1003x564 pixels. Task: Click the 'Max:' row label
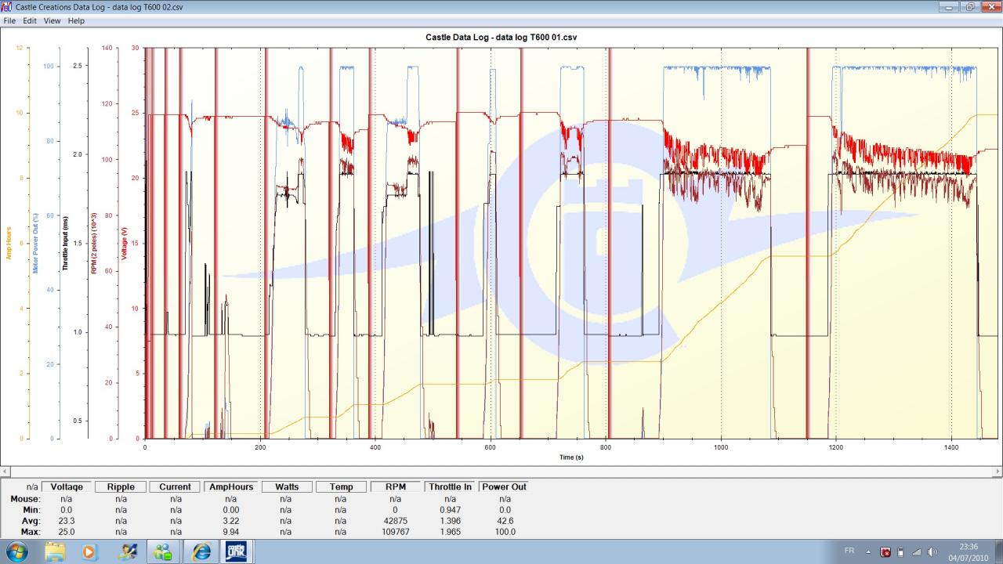coord(30,532)
